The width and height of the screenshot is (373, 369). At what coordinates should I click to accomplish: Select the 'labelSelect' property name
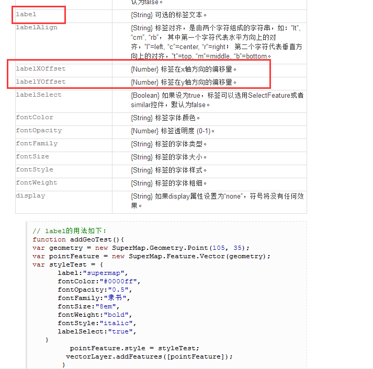point(39,95)
